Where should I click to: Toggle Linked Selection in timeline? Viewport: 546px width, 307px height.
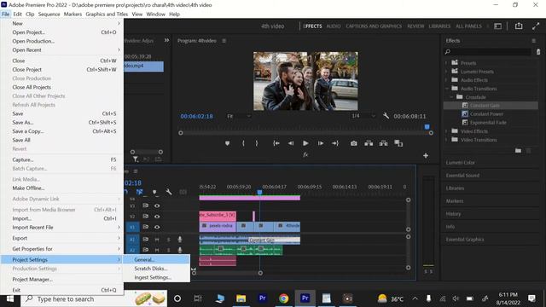140,192
